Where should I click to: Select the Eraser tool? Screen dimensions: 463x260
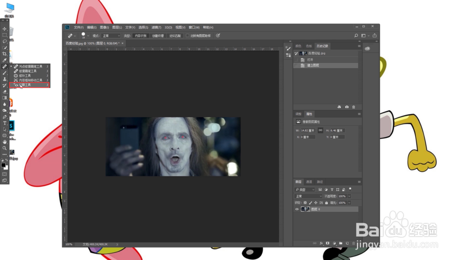(x=5, y=91)
